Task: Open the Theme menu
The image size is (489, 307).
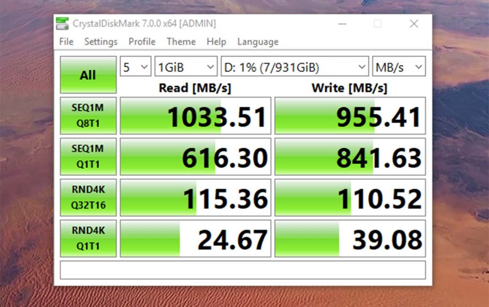Action: 181,42
